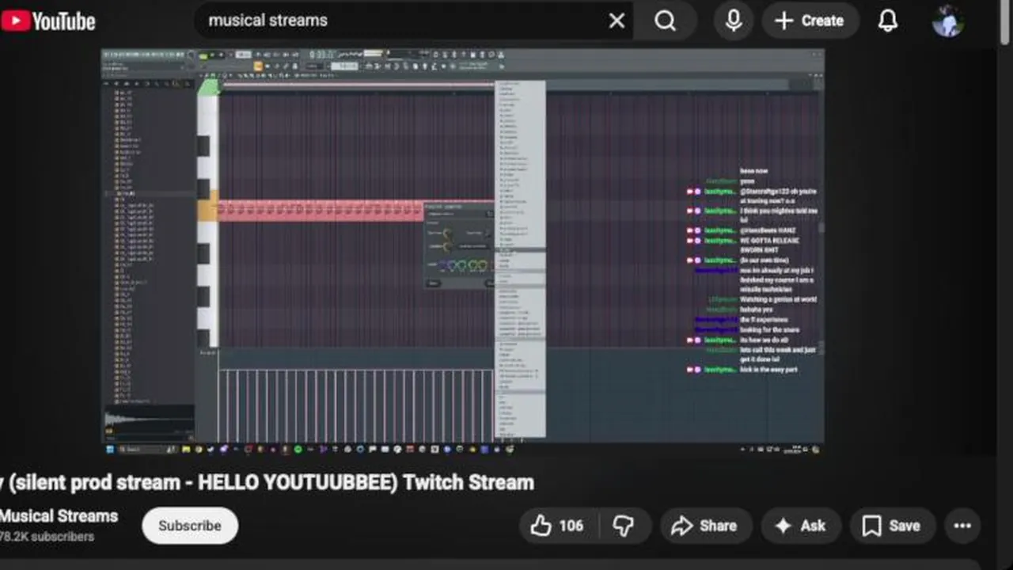Click the Windows Start button in the video
The width and height of the screenshot is (1013, 570).
tap(110, 449)
